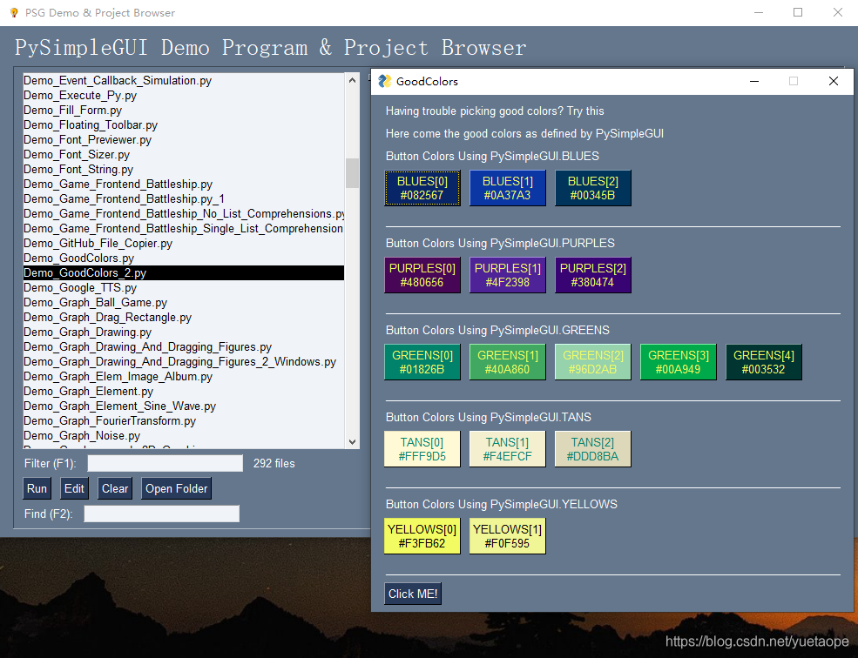
Task: Close the PSG Demo & Project Browser window
Action: pos(838,12)
